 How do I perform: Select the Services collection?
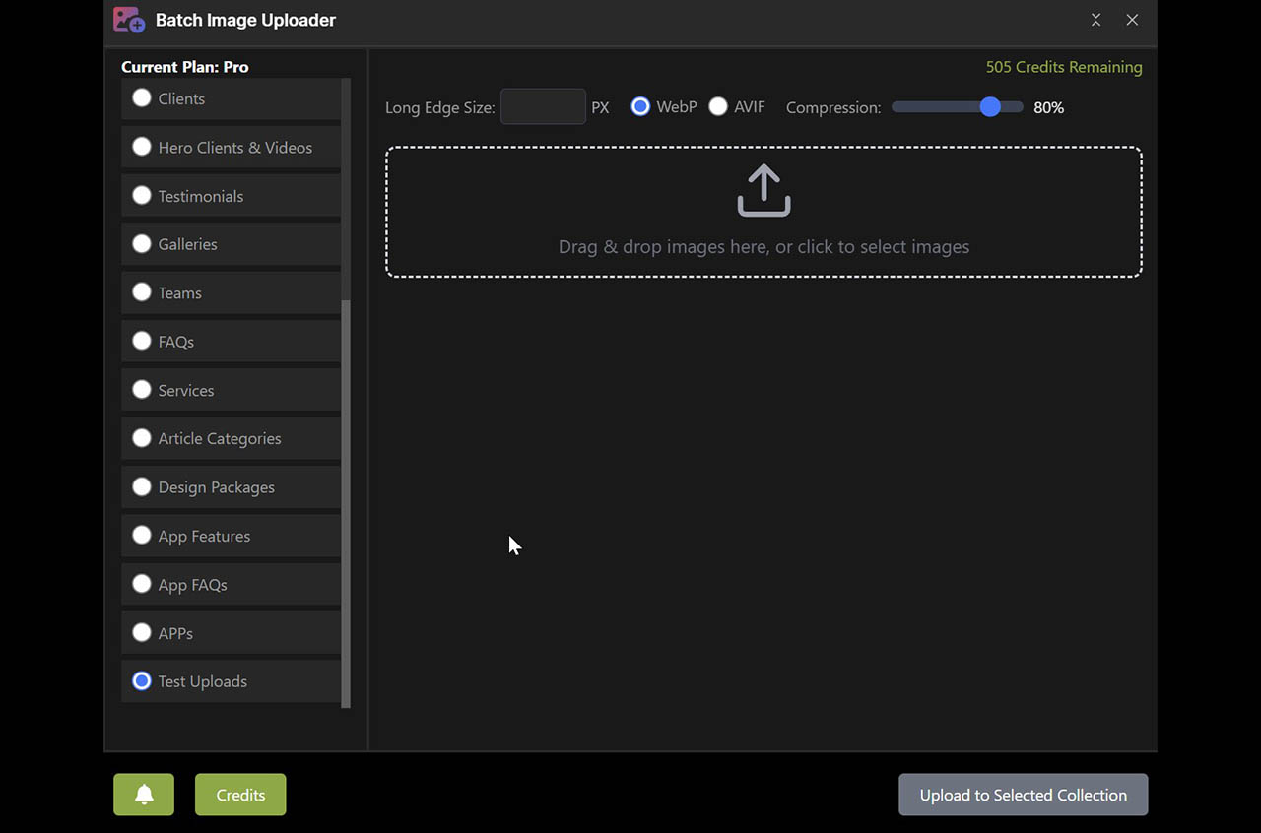click(x=231, y=390)
